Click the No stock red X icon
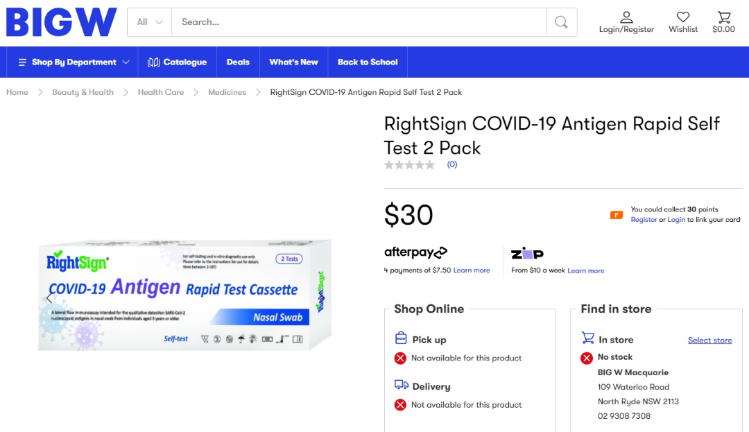Screen dimensions: 749x432 [x=587, y=358]
